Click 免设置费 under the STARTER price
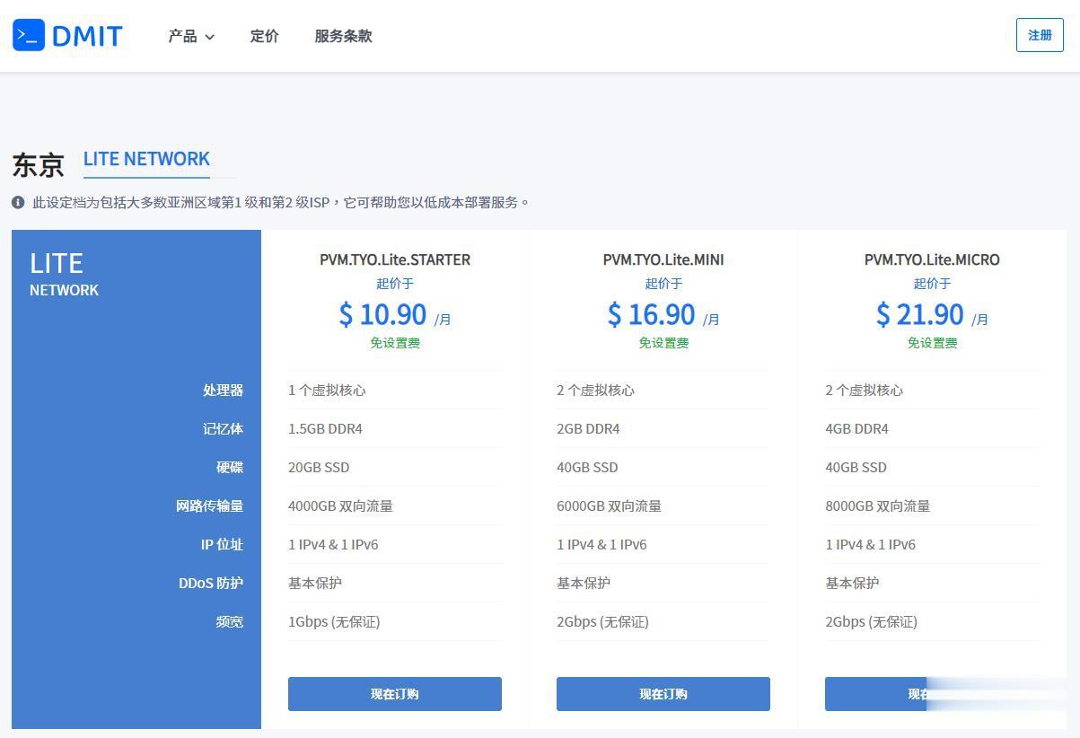Screen dimensions: 1080x738 (x=395, y=343)
